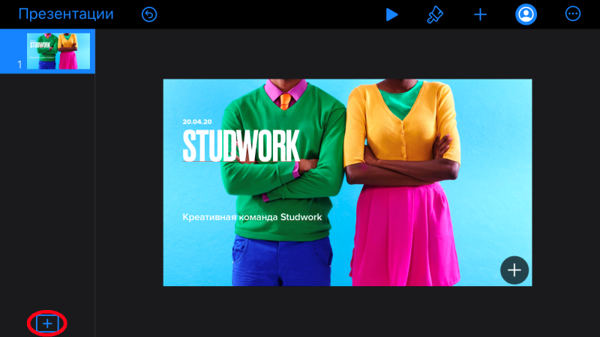Tap the round plus button on slide image
The width and height of the screenshot is (600, 337).
tap(514, 270)
